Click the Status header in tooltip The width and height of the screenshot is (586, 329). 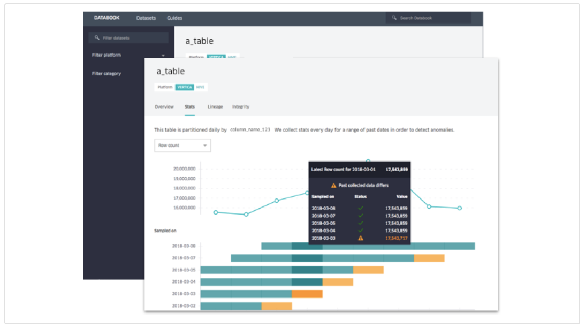[360, 197]
